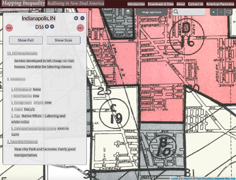The image size is (236, 180).
Task: Click the map layers stack icon
Action: 128,12
